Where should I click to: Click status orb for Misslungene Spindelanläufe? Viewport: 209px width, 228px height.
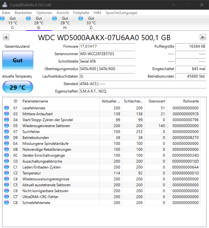point(7,143)
